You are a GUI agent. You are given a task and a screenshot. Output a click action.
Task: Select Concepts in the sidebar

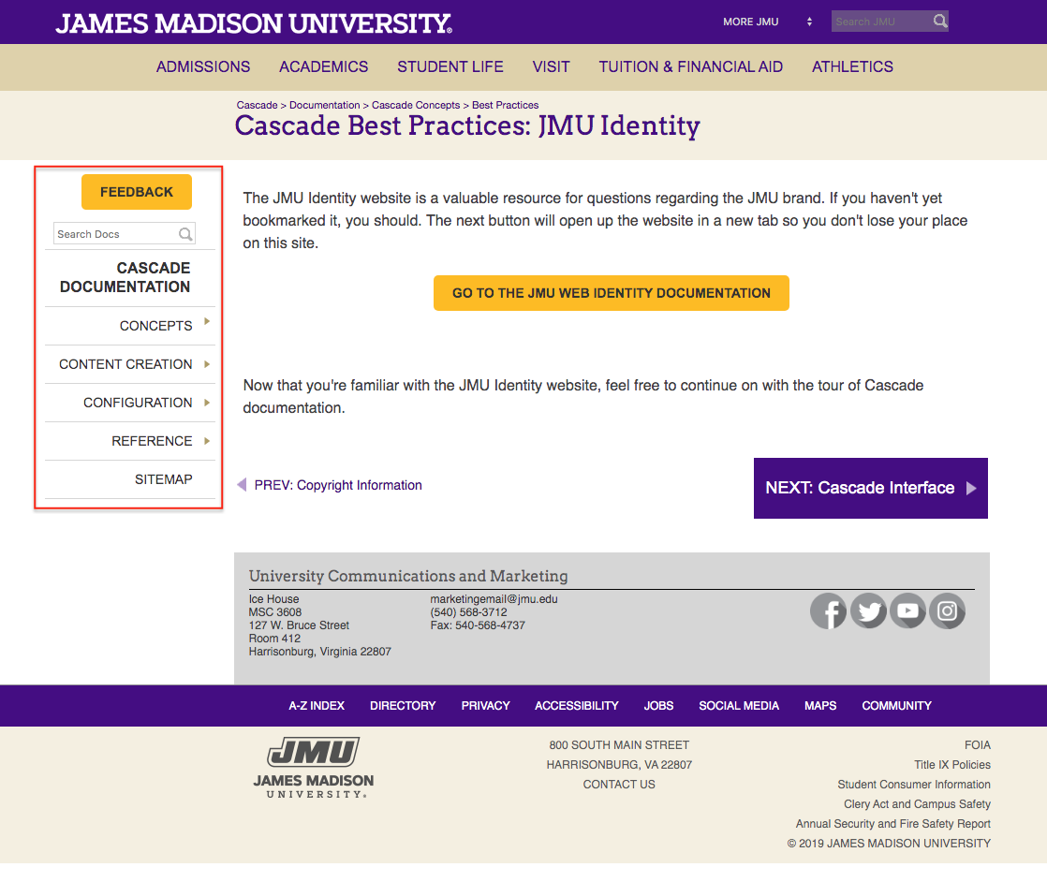point(155,326)
